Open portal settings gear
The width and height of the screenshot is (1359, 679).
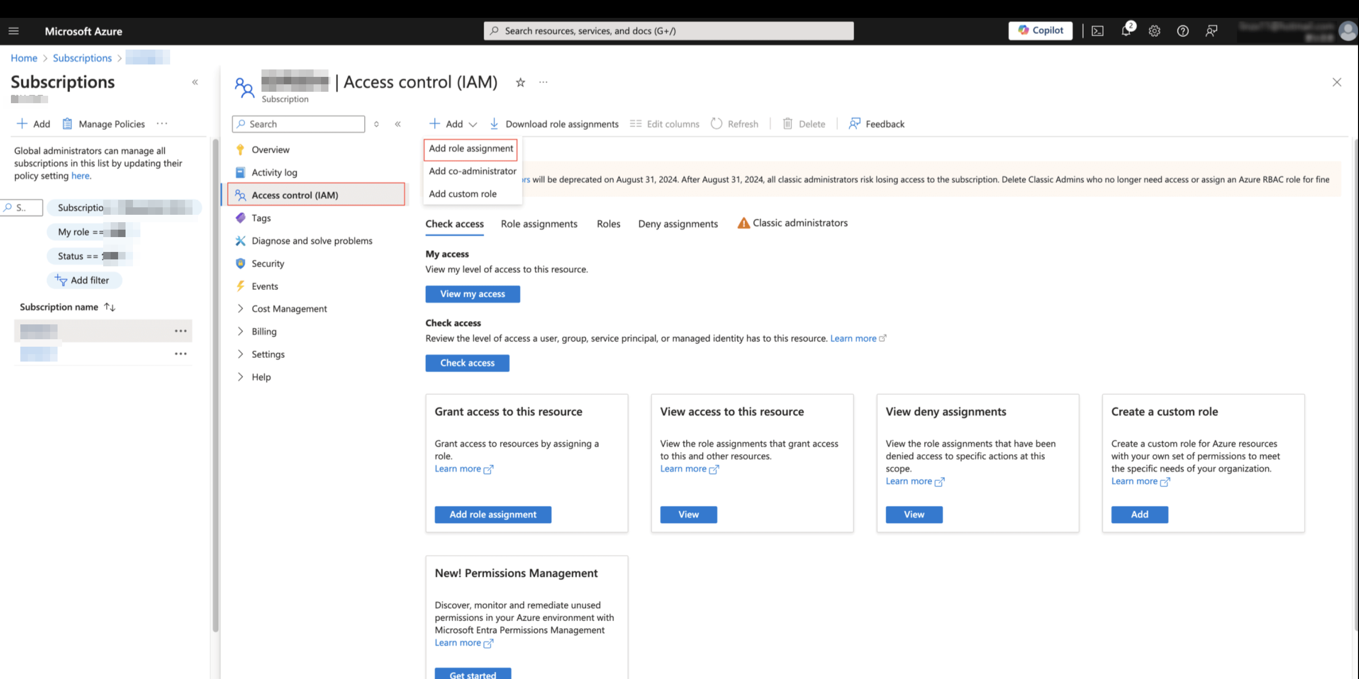[1154, 31]
